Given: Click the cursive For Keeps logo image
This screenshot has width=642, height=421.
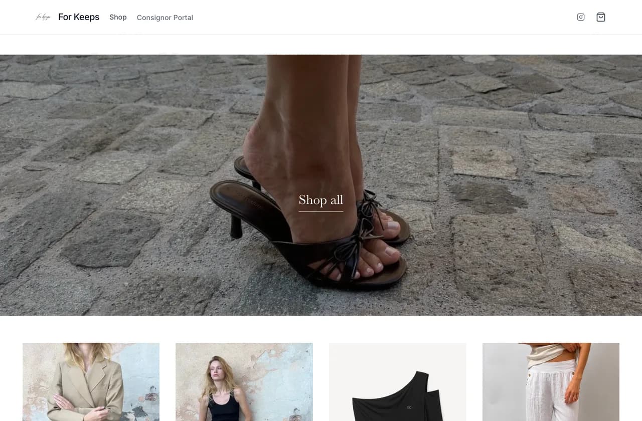Looking at the screenshot, I should 43,17.
